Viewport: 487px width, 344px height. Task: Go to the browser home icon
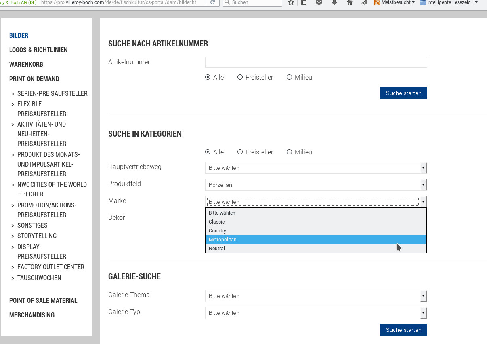350,2
